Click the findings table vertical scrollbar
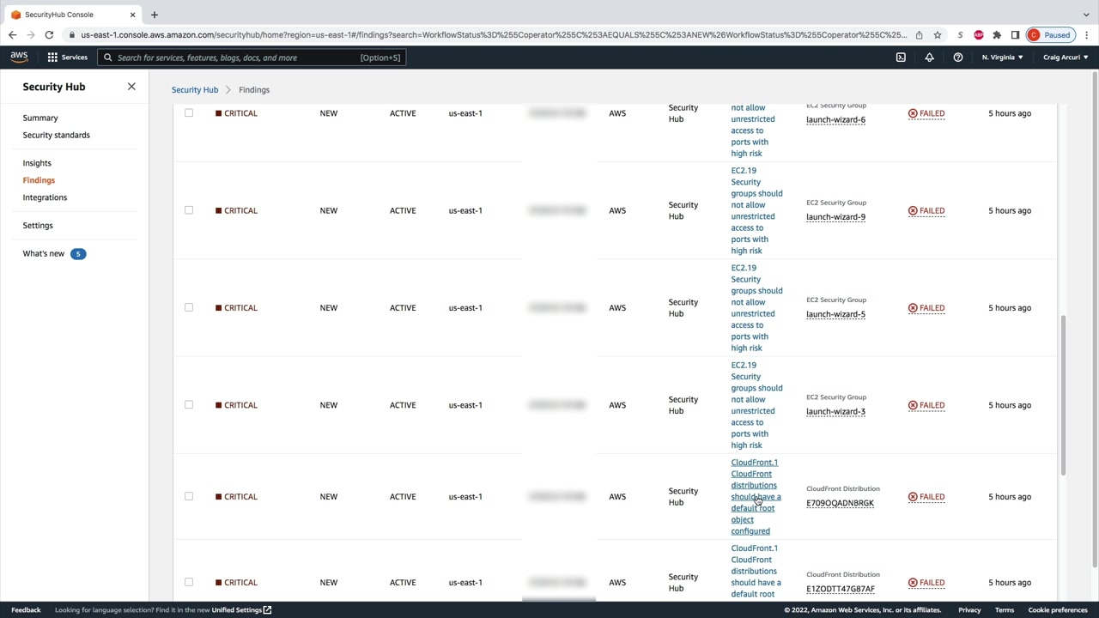1099x618 pixels. point(1062,395)
